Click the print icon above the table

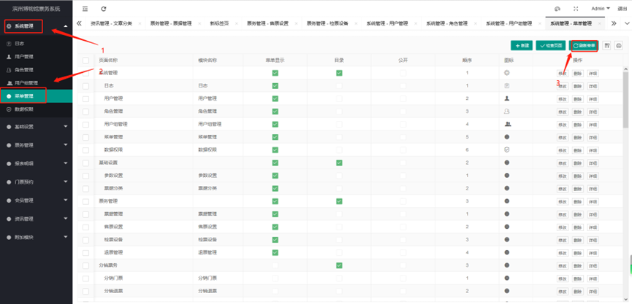pos(619,45)
